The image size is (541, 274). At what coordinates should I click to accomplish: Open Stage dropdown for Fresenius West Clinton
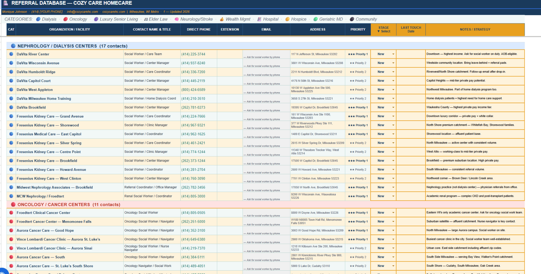(393, 178)
